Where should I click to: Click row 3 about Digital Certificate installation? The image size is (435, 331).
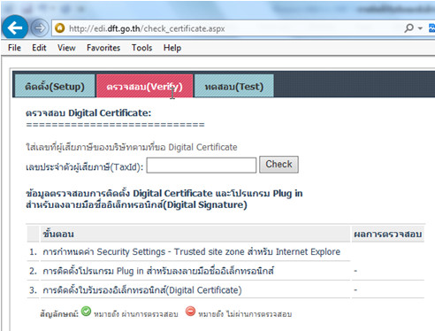pyautogui.click(x=142, y=290)
